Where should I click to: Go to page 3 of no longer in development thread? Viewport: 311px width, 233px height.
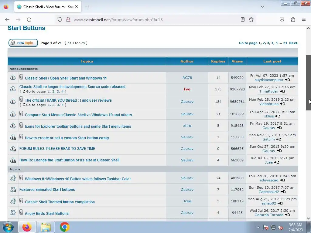click(58, 91)
